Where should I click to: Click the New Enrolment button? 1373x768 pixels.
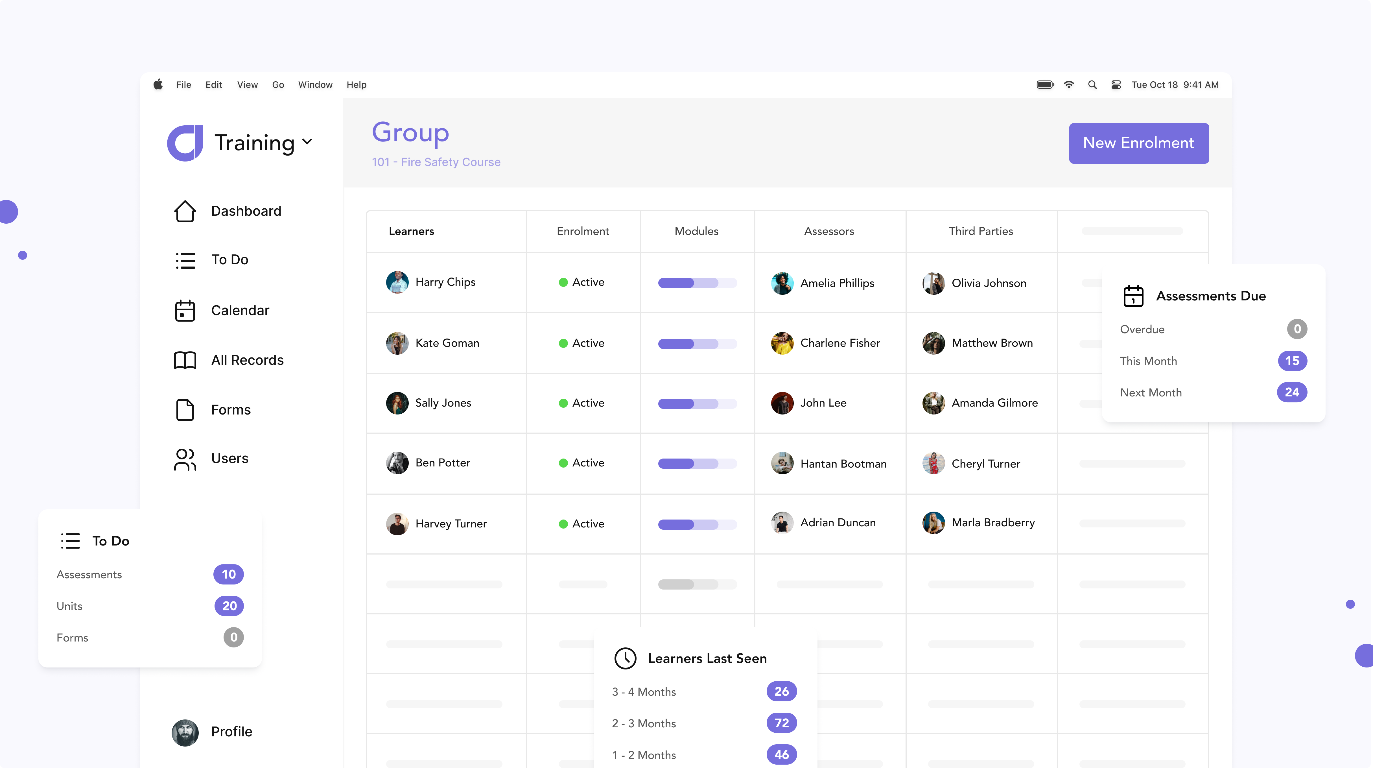coord(1138,143)
